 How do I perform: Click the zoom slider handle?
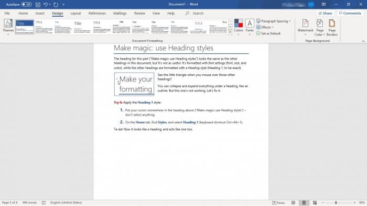pyautogui.click(x=336, y=203)
